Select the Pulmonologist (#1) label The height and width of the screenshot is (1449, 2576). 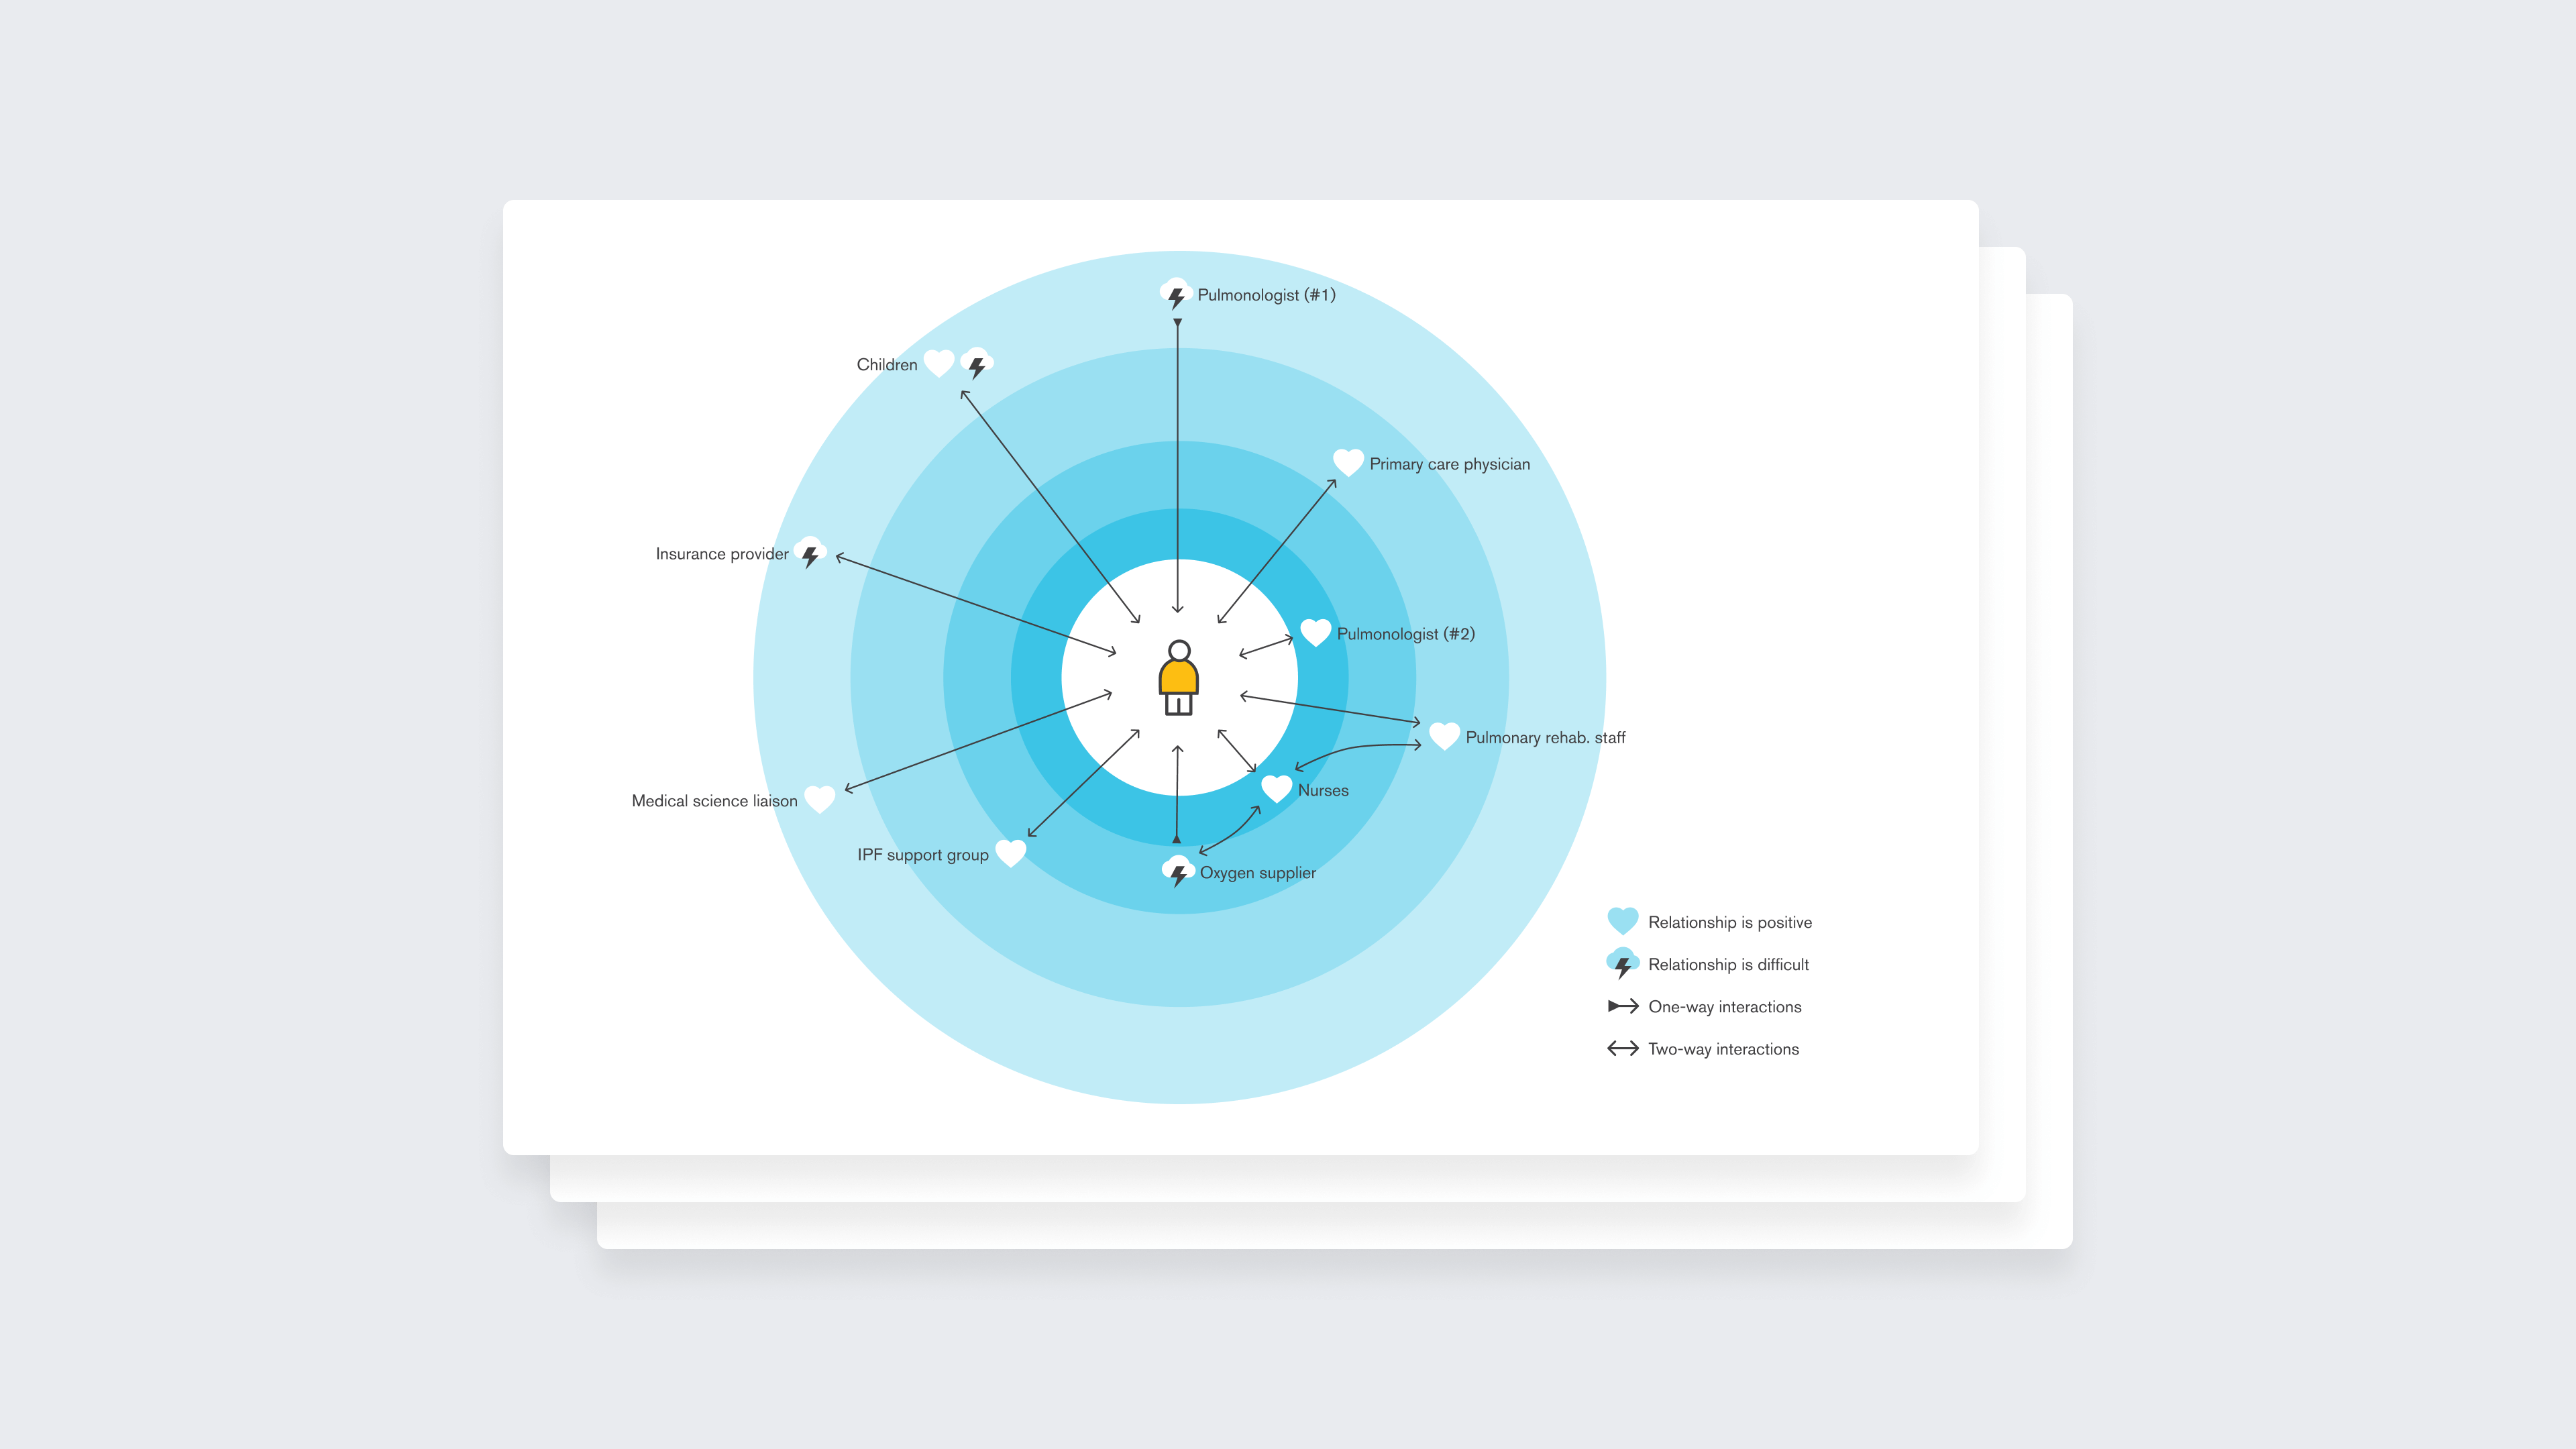[x=1266, y=295]
